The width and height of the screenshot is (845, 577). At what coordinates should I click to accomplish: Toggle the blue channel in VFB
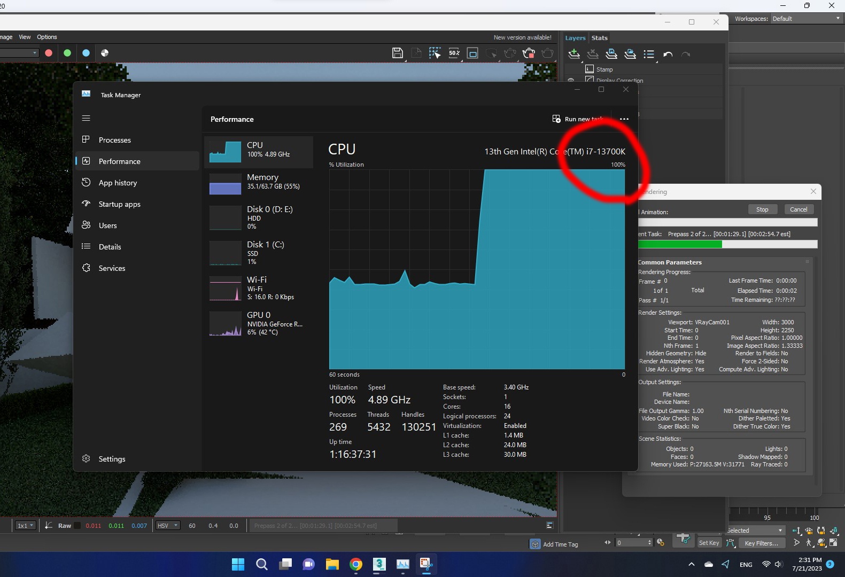(86, 53)
